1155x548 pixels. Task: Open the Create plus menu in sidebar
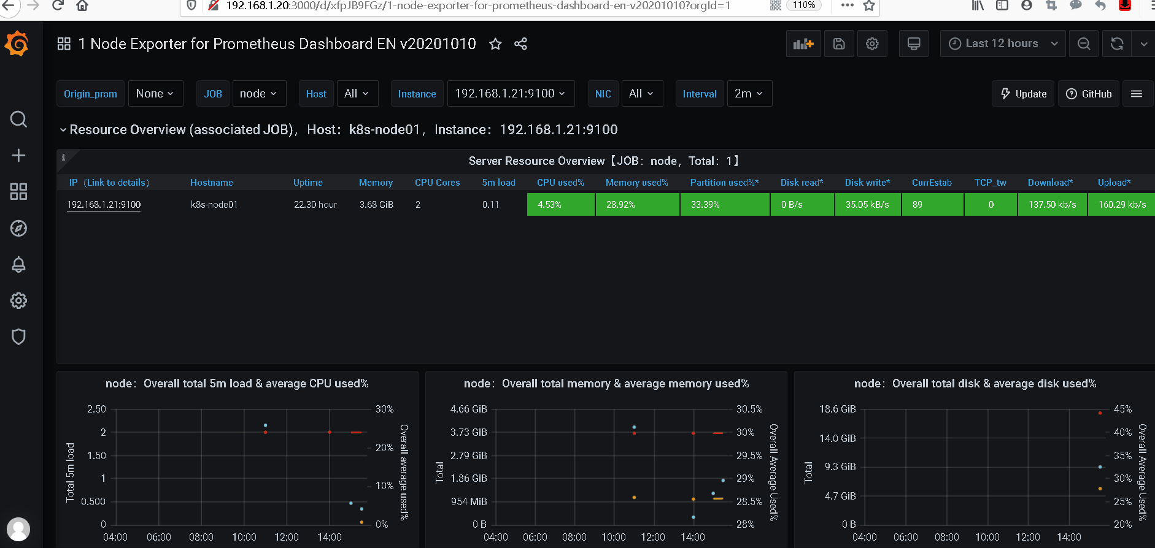coord(18,155)
